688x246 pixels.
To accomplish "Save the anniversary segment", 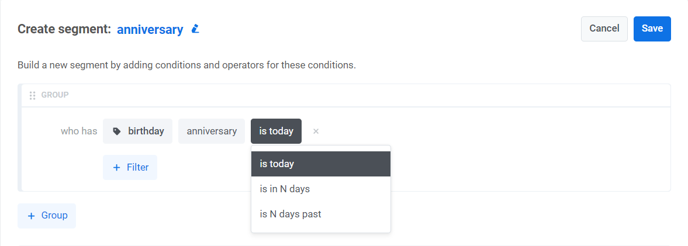I will coord(652,29).
